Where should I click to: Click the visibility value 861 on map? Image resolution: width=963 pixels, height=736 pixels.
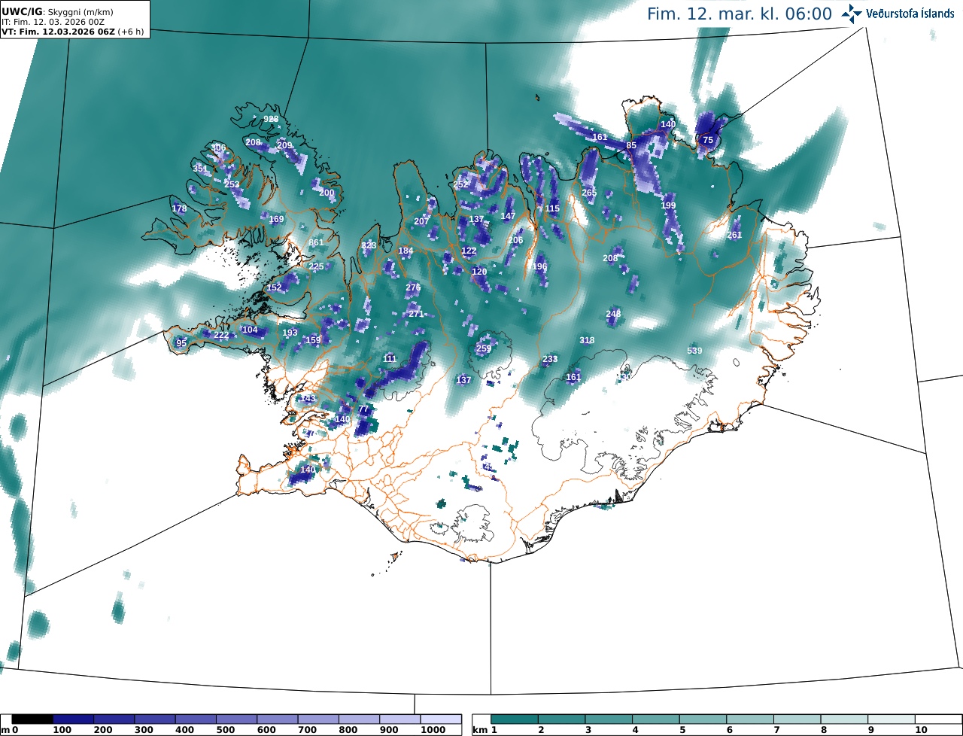316,242
